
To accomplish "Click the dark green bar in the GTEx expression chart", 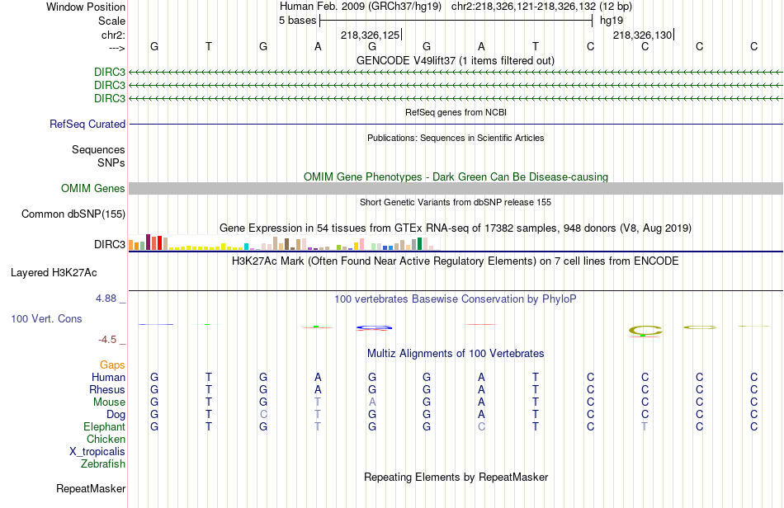I will 419,244.
